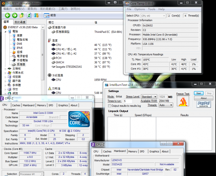Select the IPMI tree item
This screenshot has height=176, width=216.
tap(20, 48)
